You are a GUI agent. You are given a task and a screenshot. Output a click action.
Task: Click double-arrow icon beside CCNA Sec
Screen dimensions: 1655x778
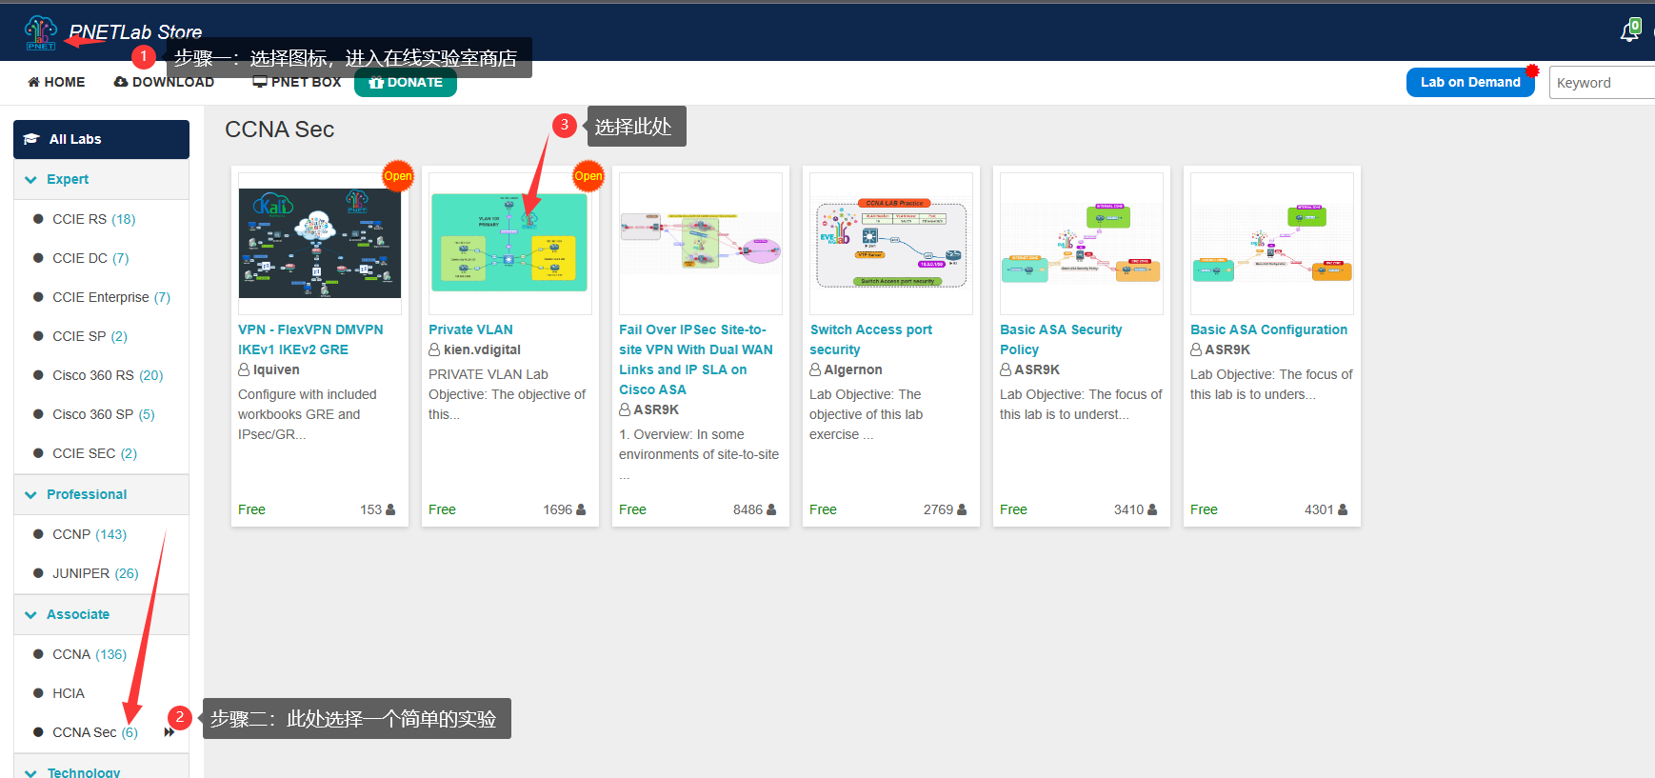point(169,732)
